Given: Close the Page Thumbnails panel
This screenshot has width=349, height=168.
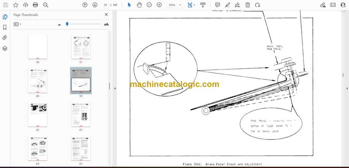Looking at the screenshot, I should coord(106,15).
